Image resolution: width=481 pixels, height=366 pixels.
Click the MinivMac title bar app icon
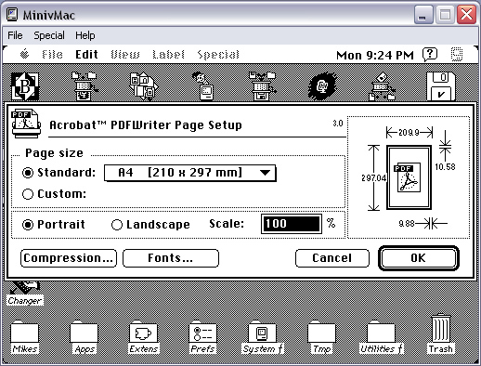click(x=12, y=15)
